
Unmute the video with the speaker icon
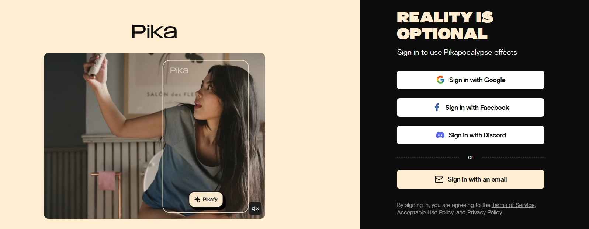point(255,209)
